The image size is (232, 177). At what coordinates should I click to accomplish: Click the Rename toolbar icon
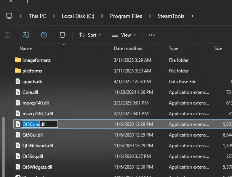26,35
